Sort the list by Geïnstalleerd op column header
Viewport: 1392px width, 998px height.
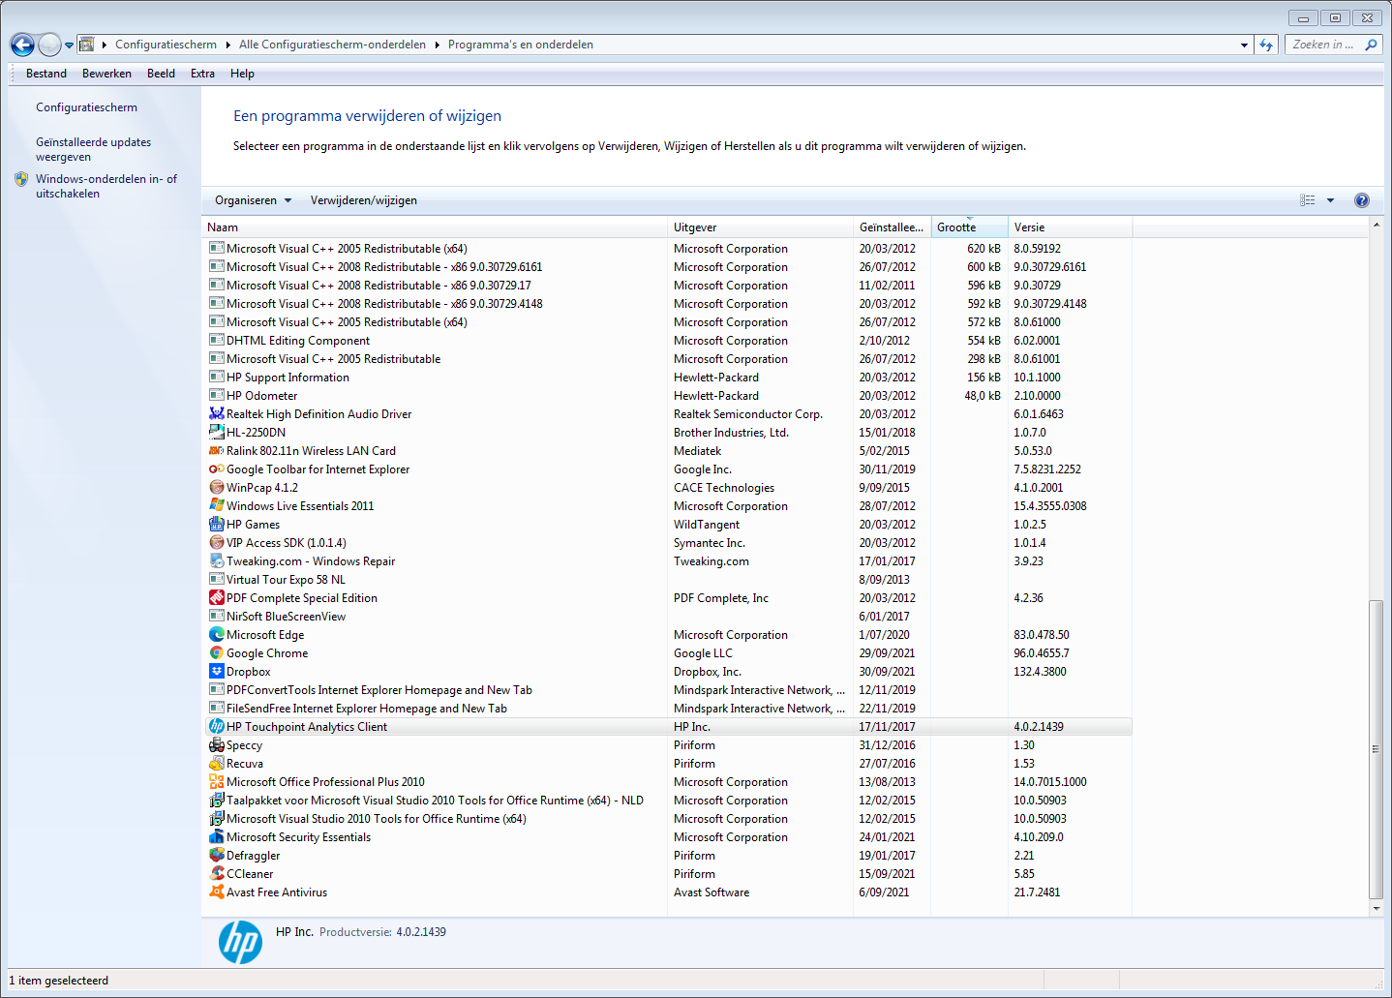(x=892, y=227)
